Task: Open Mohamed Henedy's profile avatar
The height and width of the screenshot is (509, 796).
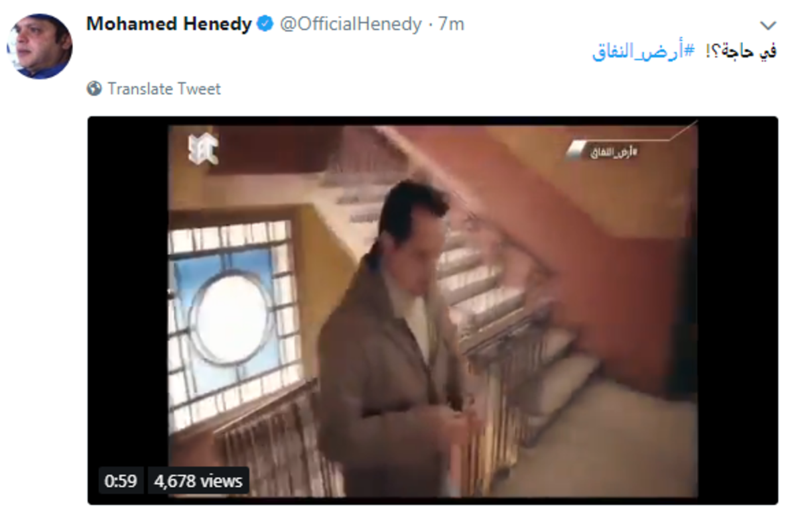Action: [x=39, y=46]
